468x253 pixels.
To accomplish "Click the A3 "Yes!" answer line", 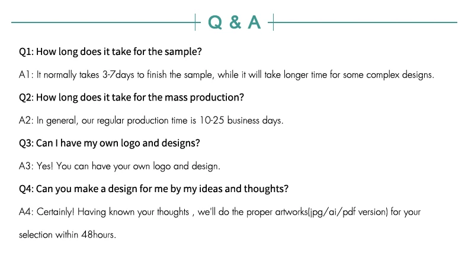I will [x=119, y=166].
